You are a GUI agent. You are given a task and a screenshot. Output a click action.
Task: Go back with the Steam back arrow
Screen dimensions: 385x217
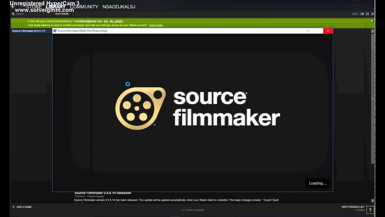point(13,7)
